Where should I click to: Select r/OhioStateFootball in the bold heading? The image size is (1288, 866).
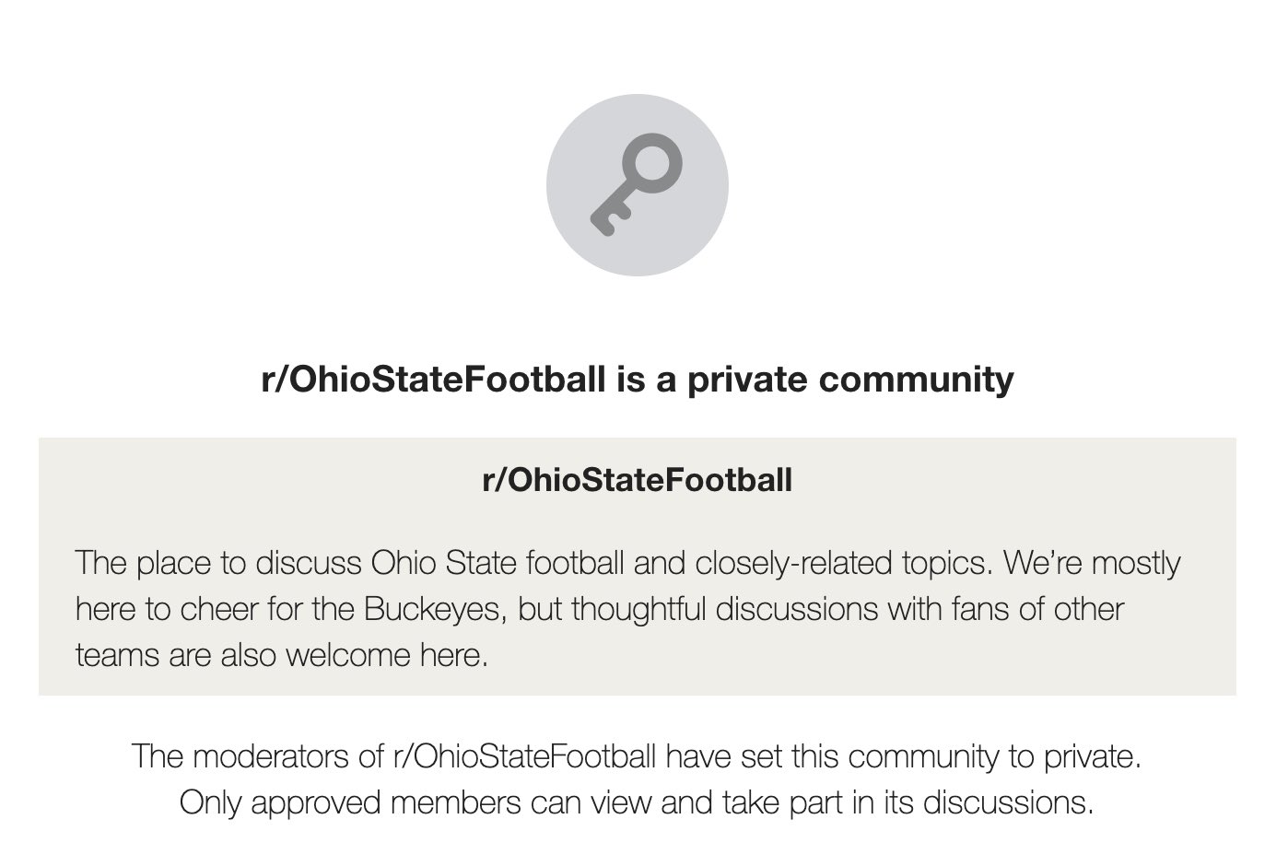pos(433,379)
